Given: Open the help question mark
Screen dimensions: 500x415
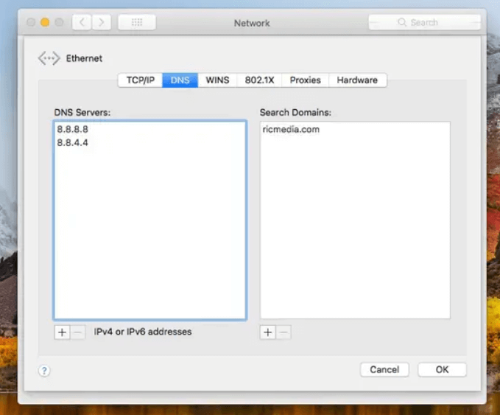Looking at the screenshot, I should click(x=44, y=371).
